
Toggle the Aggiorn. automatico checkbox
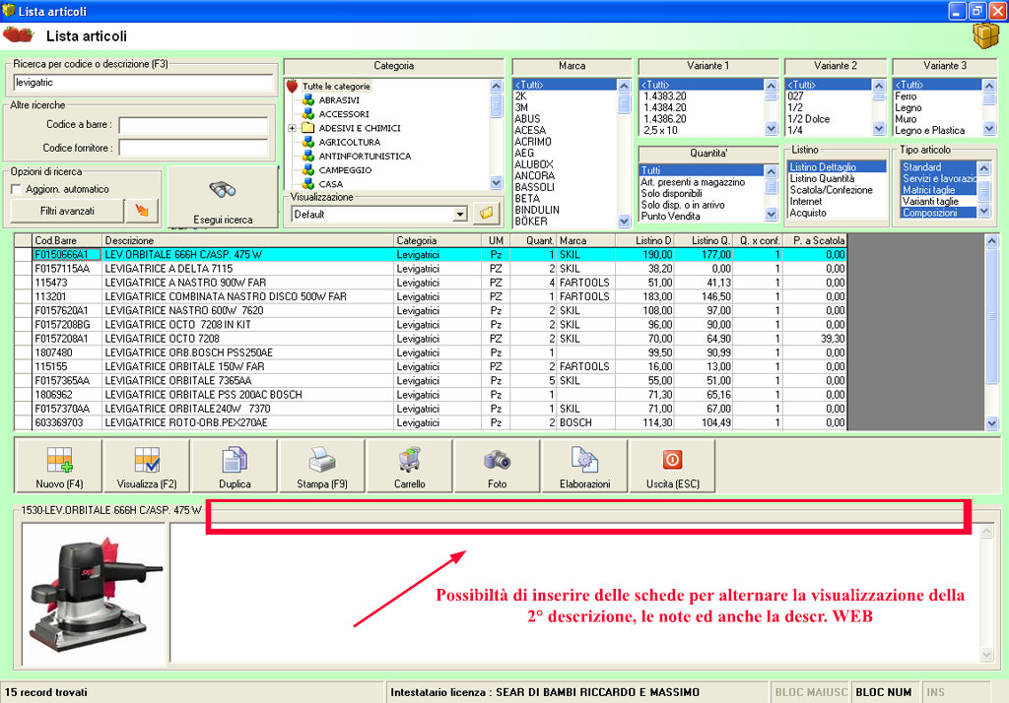[17, 189]
